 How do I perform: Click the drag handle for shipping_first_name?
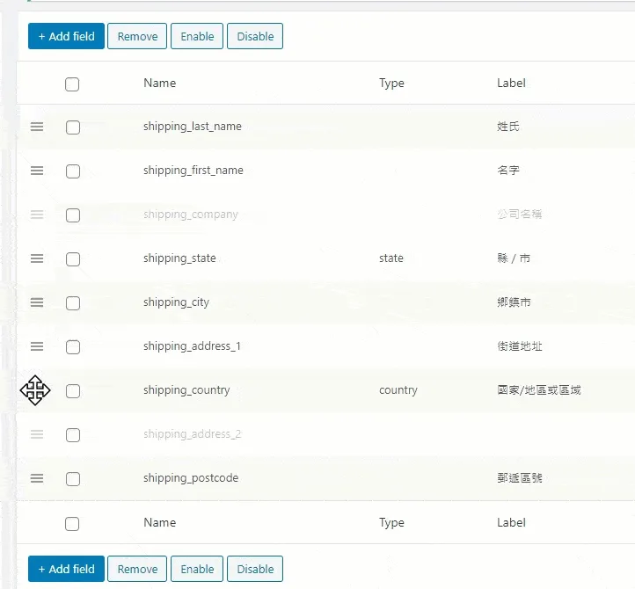coord(37,171)
